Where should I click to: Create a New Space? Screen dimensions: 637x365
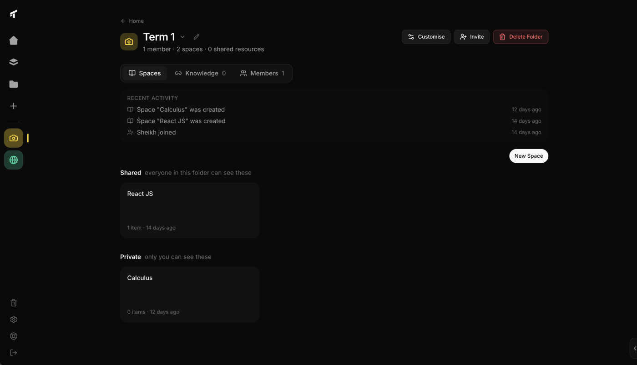coord(529,156)
